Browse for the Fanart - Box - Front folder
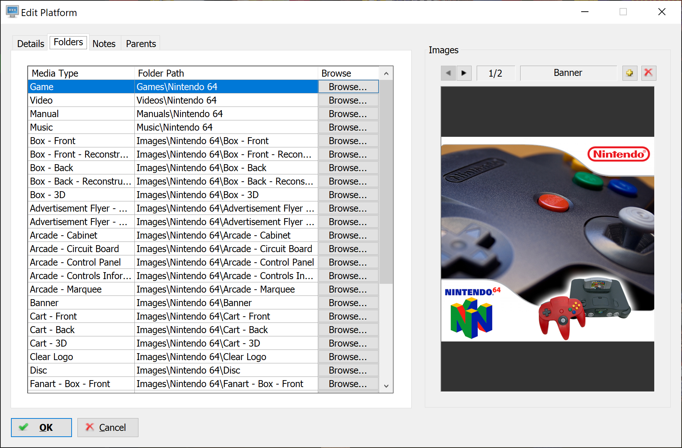The height and width of the screenshot is (448, 682). (x=348, y=384)
